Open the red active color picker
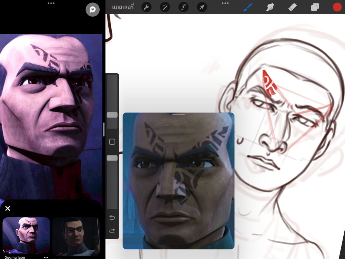The image size is (345, 259). click(x=337, y=7)
